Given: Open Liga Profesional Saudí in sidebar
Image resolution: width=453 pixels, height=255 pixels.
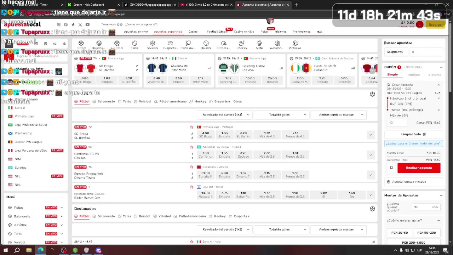Looking at the screenshot, I should (31, 125).
